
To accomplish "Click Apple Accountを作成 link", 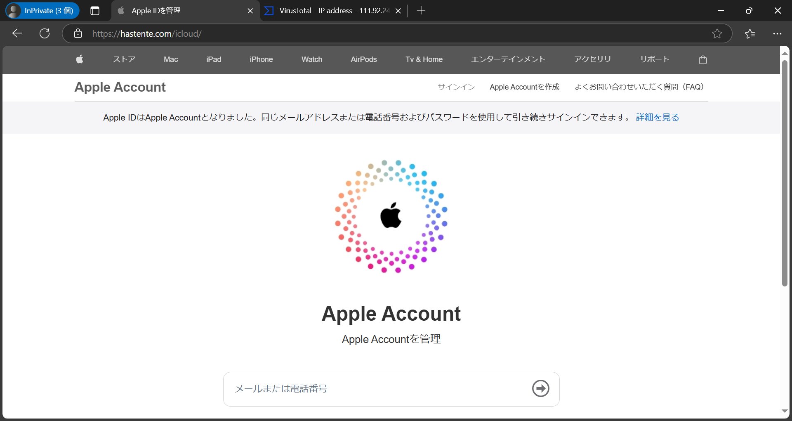I will pyautogui.click(x=524, y=87).
